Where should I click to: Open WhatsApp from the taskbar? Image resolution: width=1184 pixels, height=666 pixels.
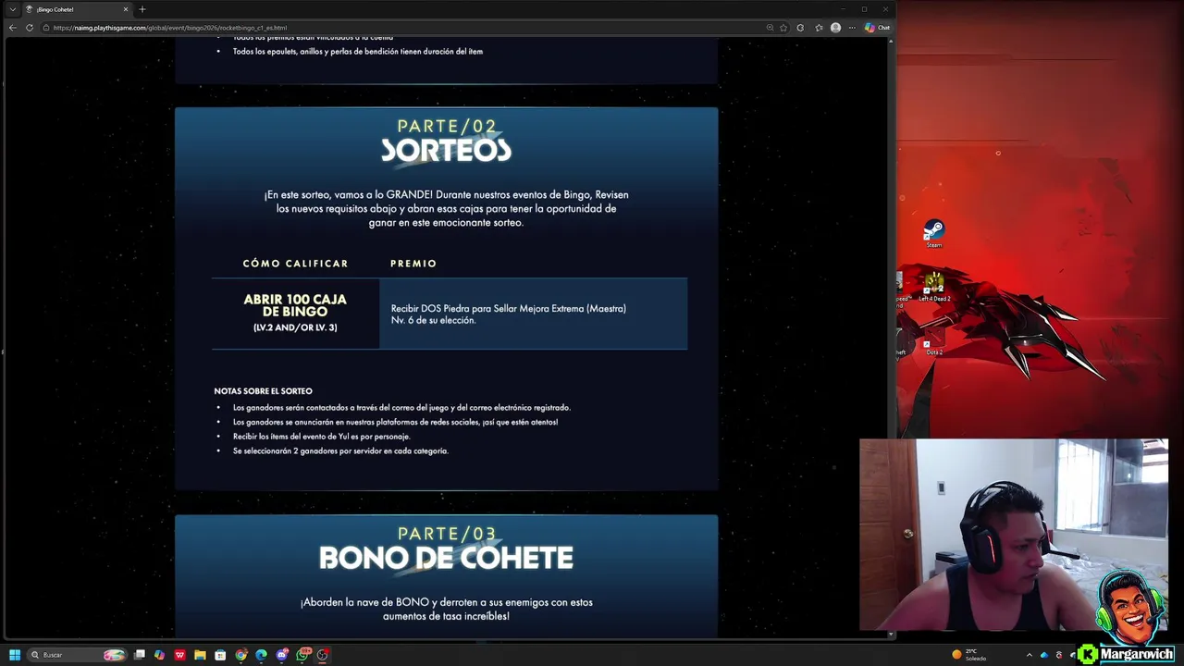(302, 655)
